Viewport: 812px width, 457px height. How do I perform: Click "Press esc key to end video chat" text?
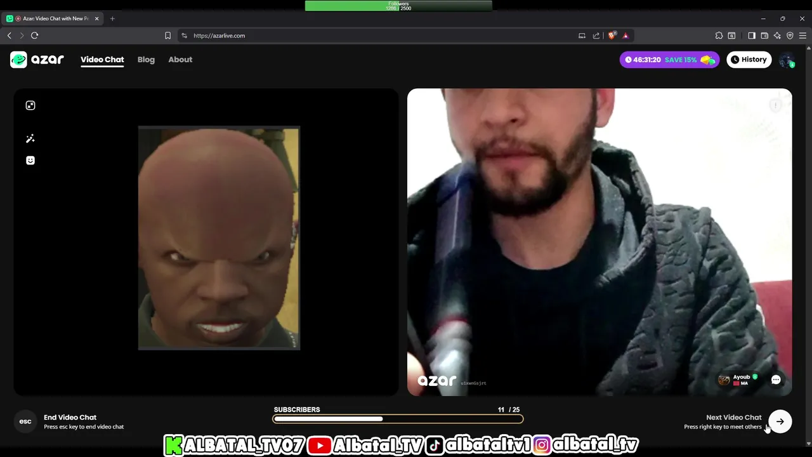tap(84, 427)
